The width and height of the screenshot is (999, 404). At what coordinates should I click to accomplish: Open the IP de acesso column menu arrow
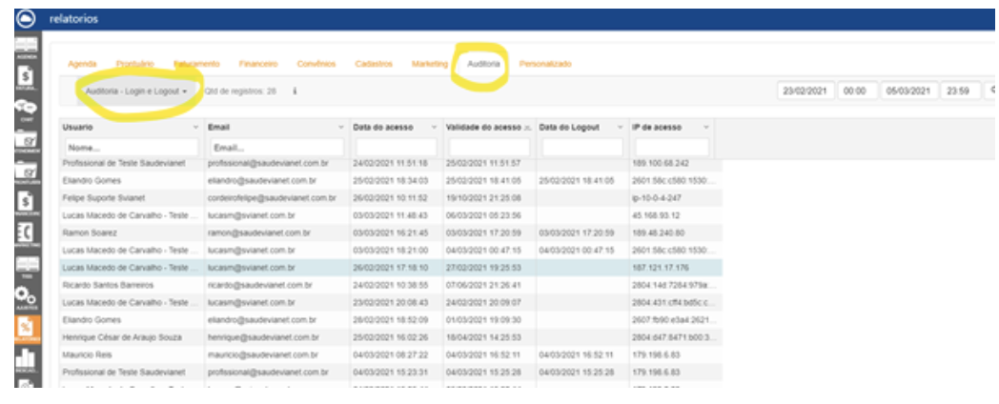(706, 128)
